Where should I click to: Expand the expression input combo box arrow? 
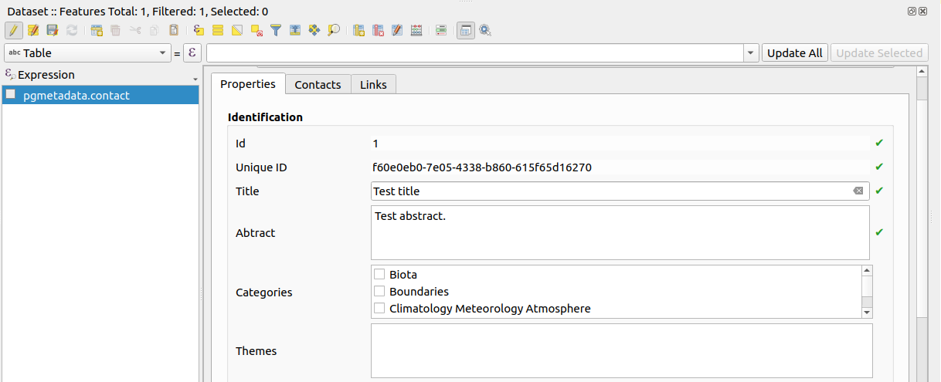click(751, 53)
